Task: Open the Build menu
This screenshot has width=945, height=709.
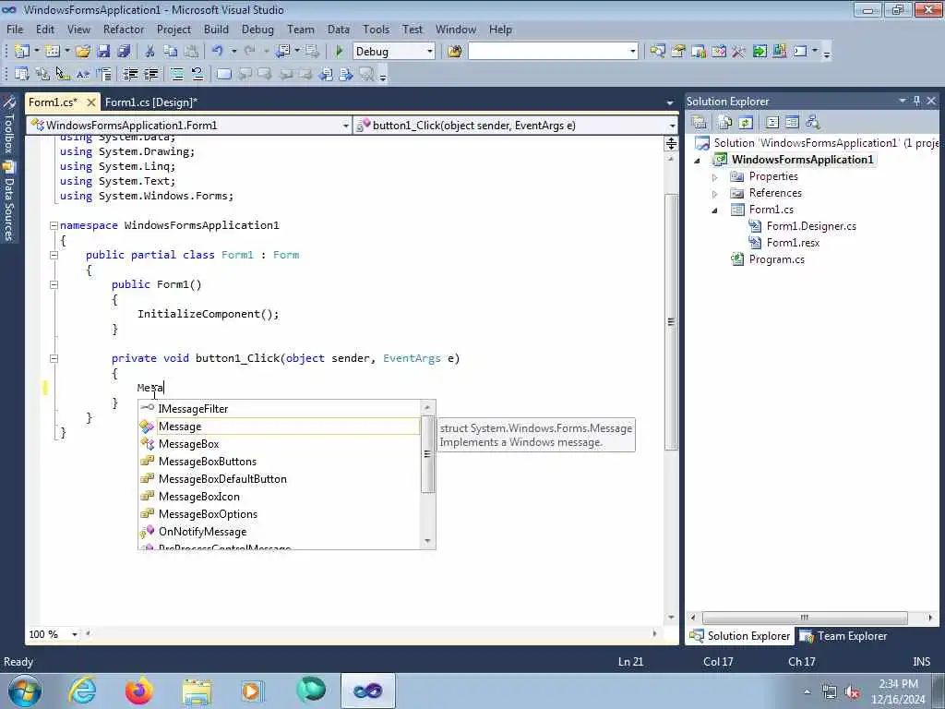Action: [216, 29]
